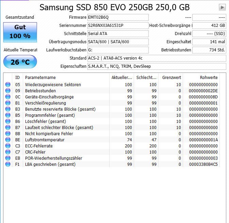This screenshot has height=223, width=229.
Task: Click status orb for Benutzte reservierte Blöcke row
Action: pos(8,109)
